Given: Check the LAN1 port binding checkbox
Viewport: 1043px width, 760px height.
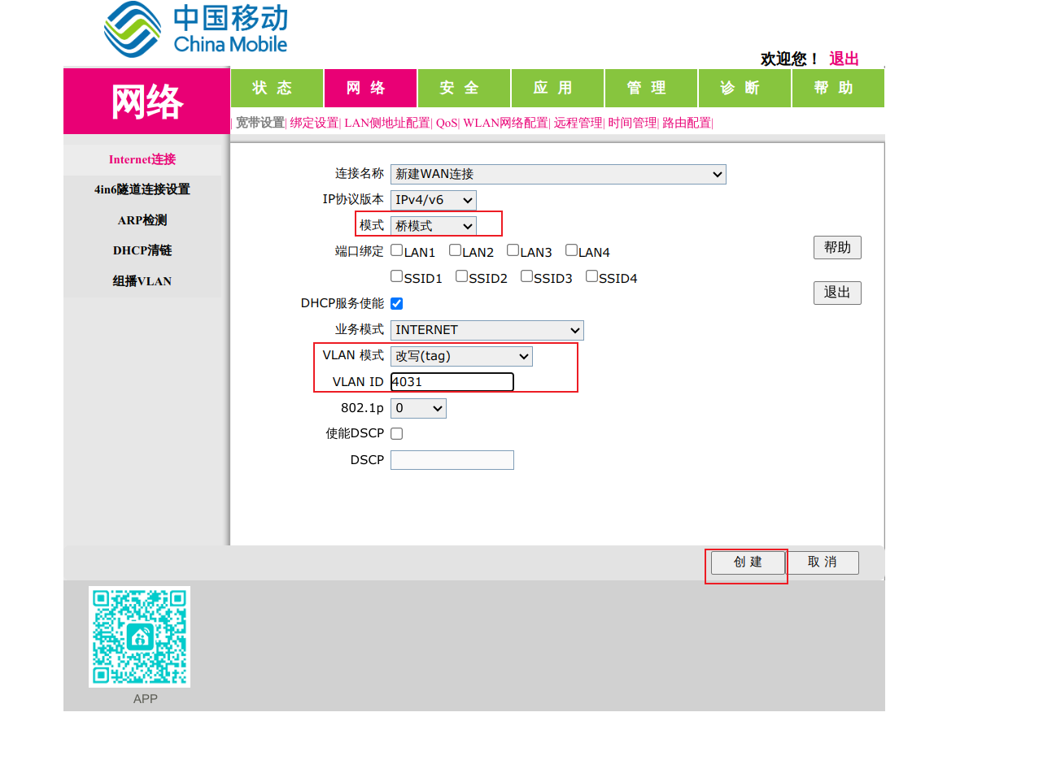Looking at the screenshot, I should point(397,250).
